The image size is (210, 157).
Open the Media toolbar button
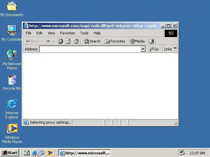[137, 41]
